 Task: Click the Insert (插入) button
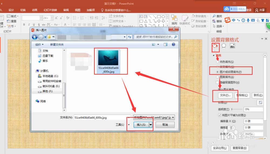click(x=141, y=125)
